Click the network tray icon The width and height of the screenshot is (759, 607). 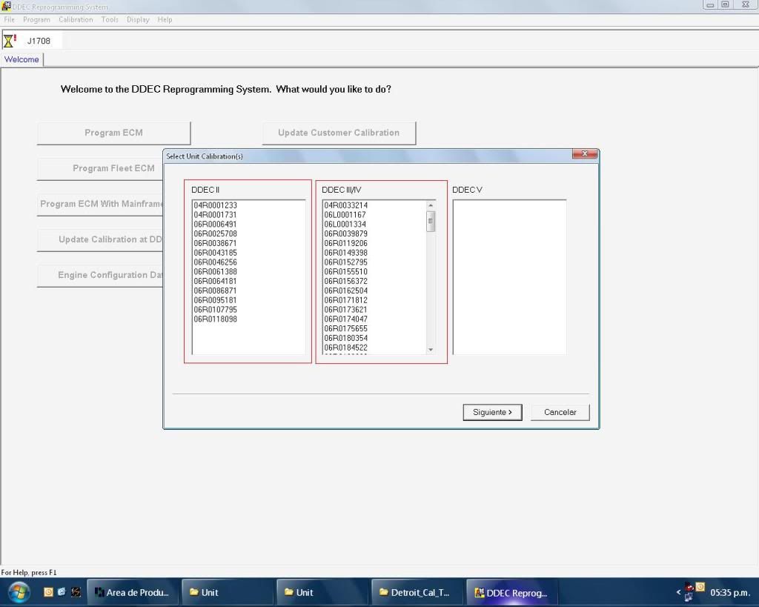689,597
